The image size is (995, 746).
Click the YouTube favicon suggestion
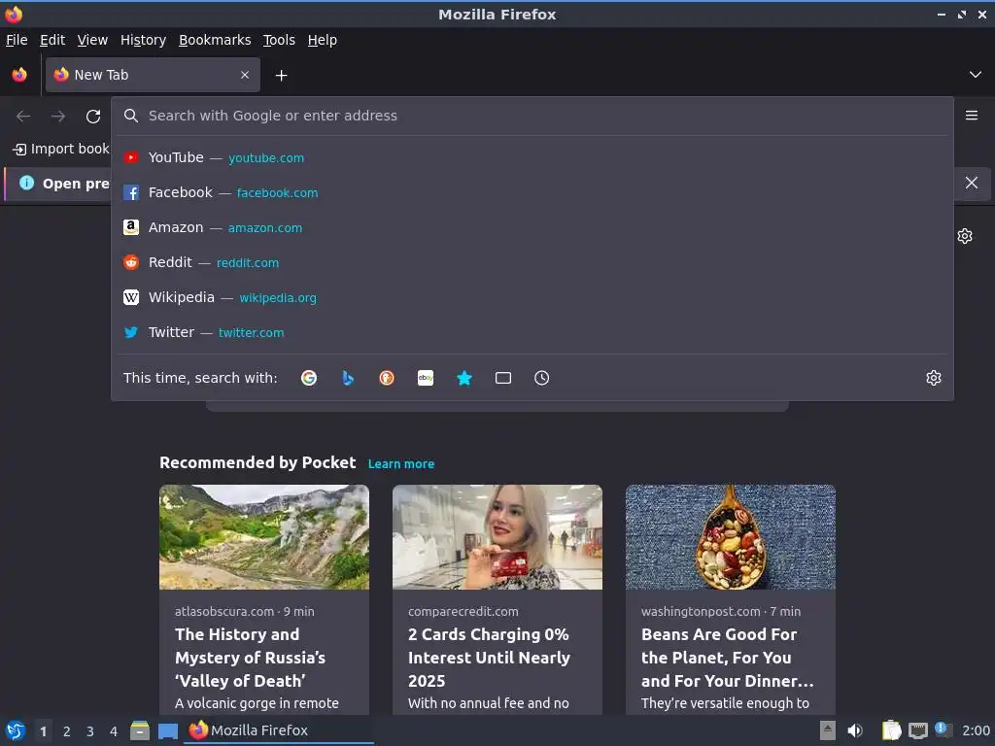131,157
